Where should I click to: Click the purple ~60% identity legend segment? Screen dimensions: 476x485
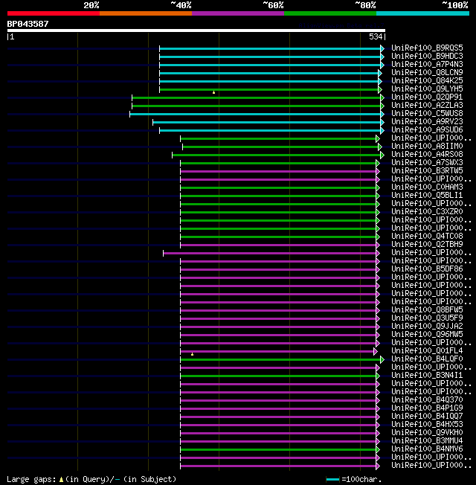[238, 13]
